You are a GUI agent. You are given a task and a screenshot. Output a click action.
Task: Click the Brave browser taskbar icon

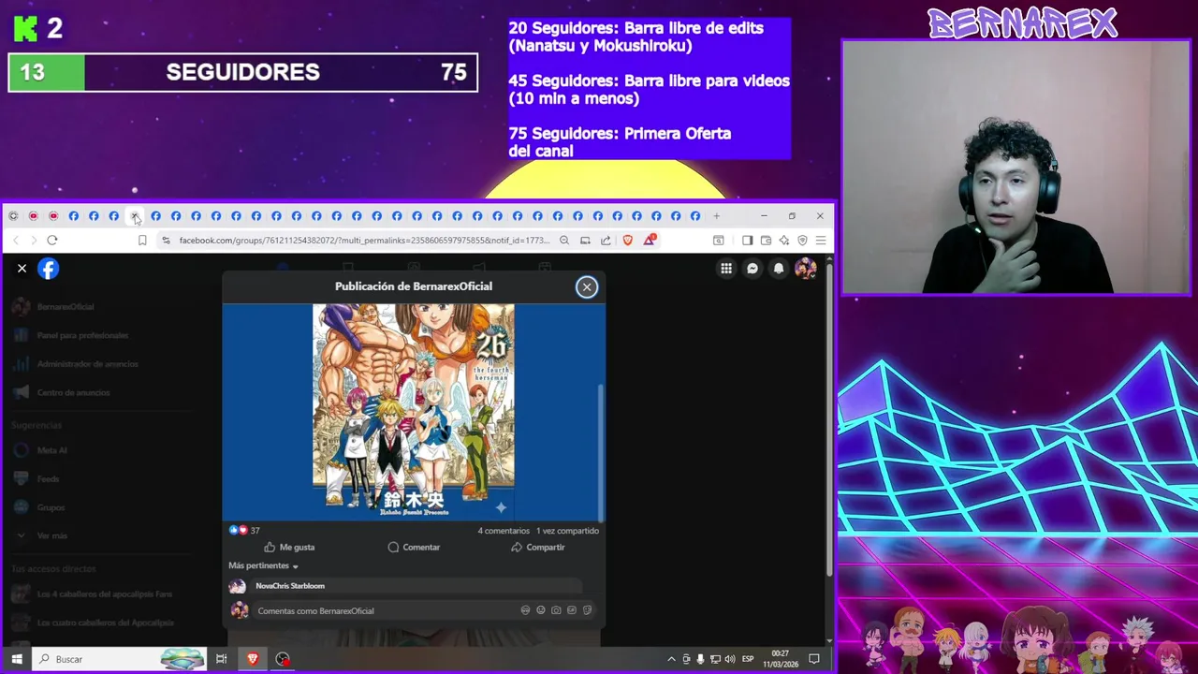click(253, 659)
